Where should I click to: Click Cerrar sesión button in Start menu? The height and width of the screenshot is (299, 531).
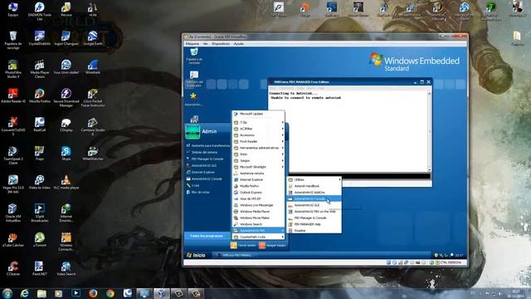click(x=243, y=245)
